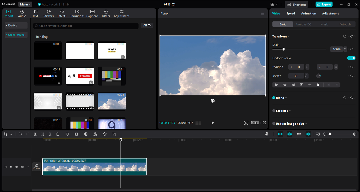Edit the track Cover

[37, 167]
